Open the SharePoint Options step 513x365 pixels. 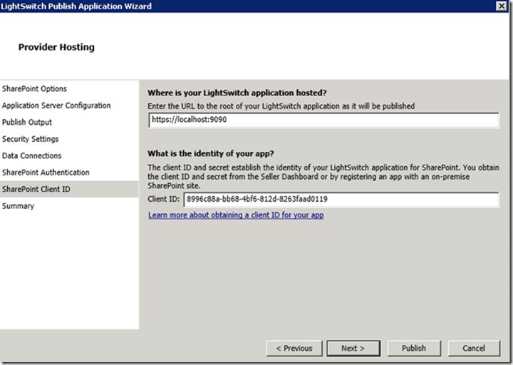coord(34,88)
